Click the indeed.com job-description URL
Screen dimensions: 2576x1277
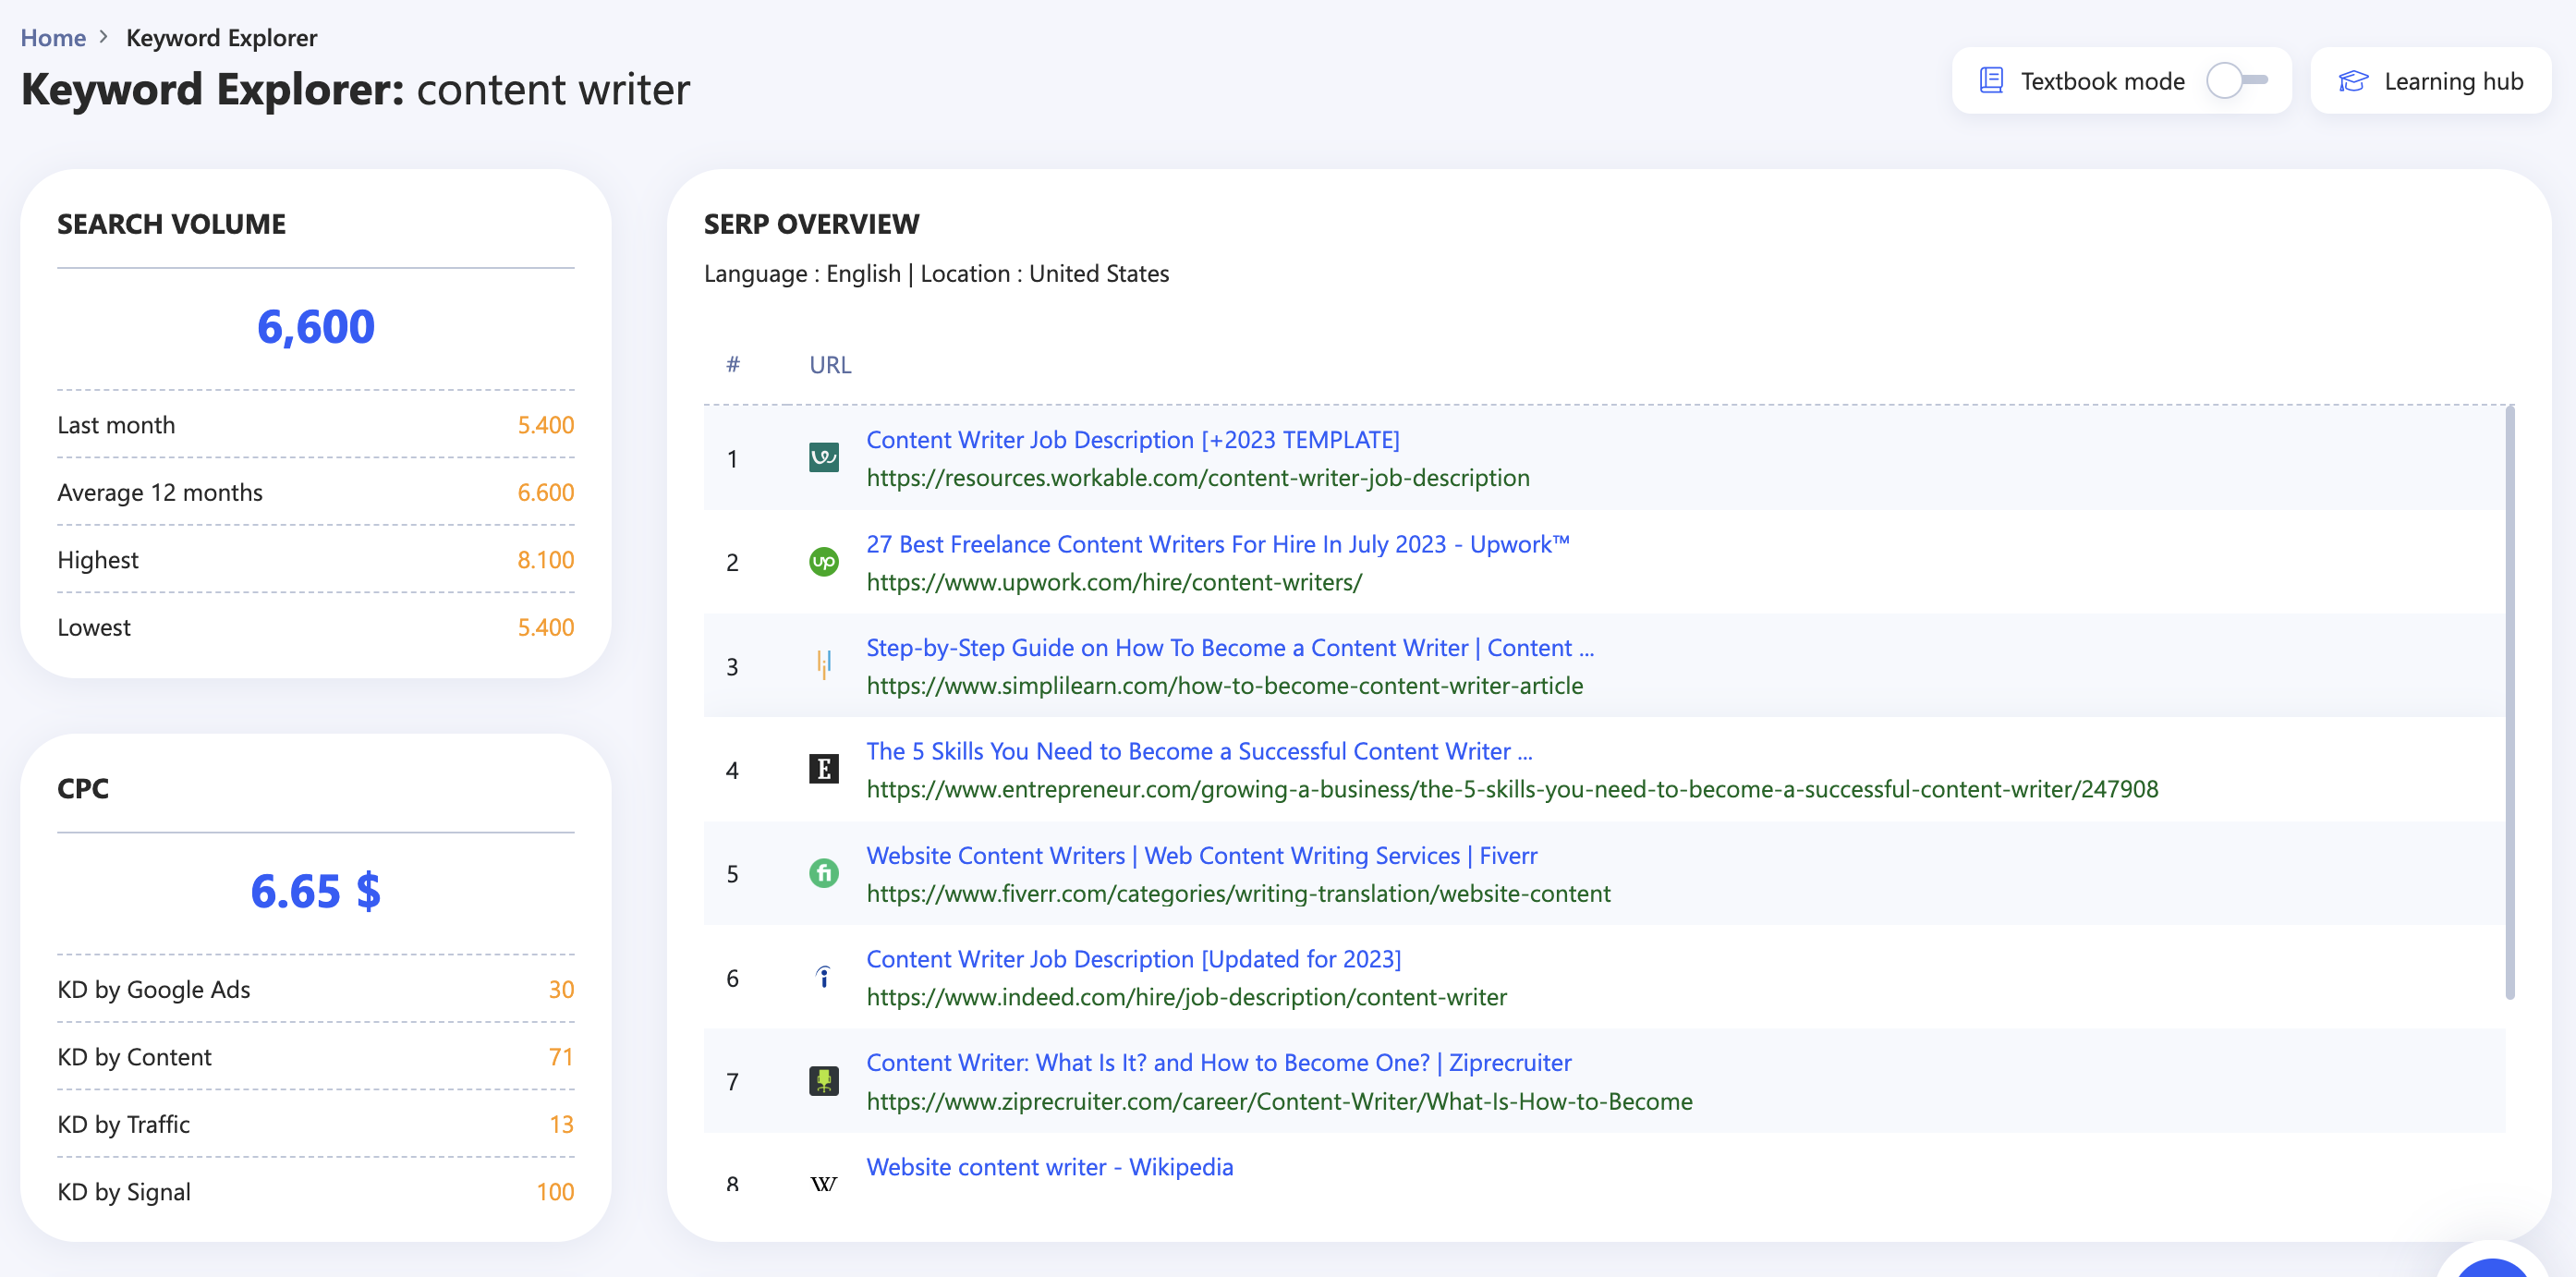(x=1186, y=997)
